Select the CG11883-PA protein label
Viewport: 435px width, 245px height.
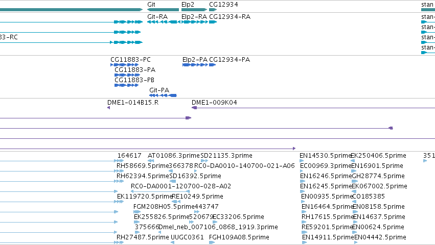135,70
